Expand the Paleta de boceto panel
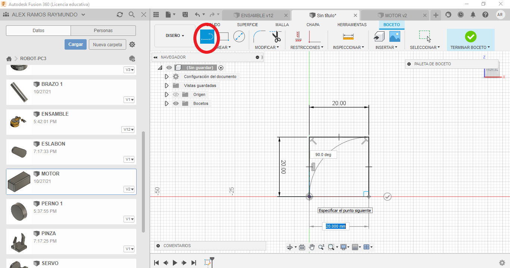Viewport: 510px width, 268px height. (x=409, y=64)
